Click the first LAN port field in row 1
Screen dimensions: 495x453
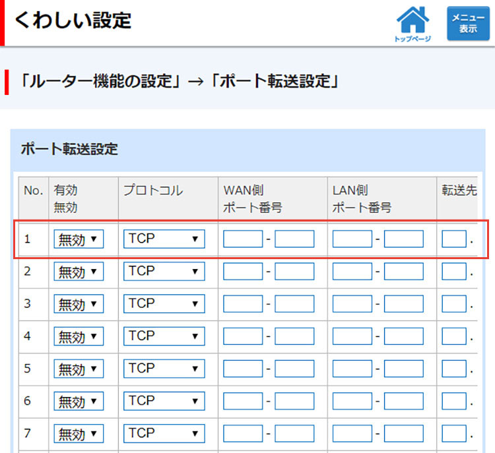pyautogui.click(x=352, y=239)
